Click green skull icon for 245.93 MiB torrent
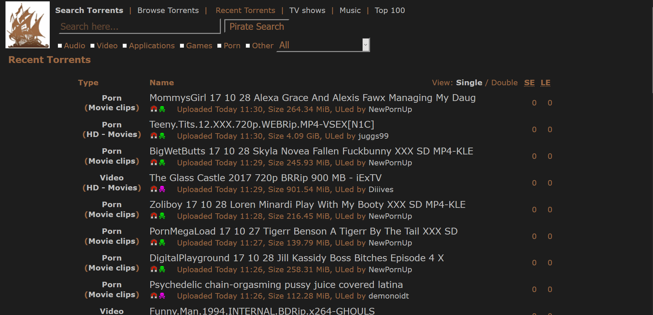The height and width of the screenshot is (315, 653). pyautogui.click(x=162, y=162)
